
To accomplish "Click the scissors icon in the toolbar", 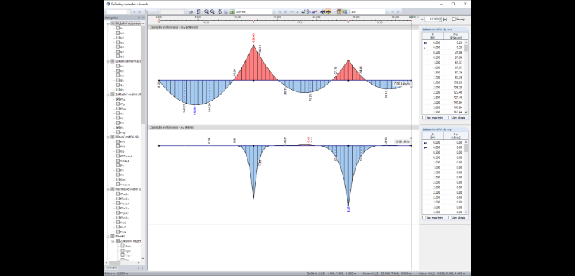I will click(309, 12).
